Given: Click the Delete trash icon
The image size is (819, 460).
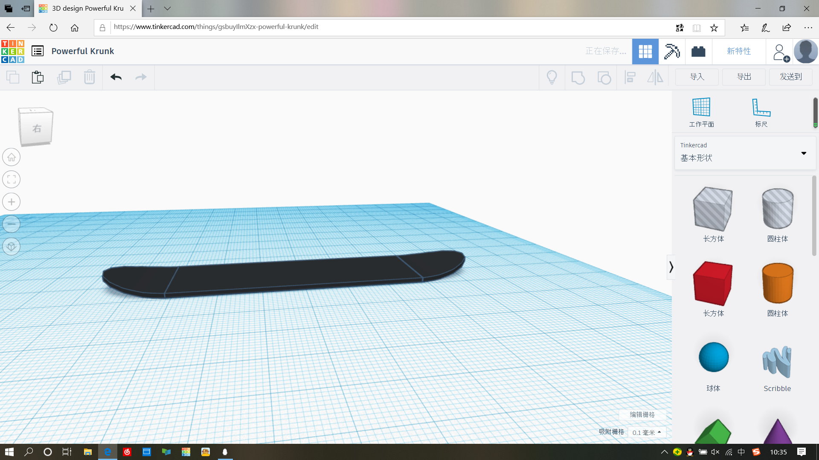Looking at the screenshot, I should pos(90,77).
